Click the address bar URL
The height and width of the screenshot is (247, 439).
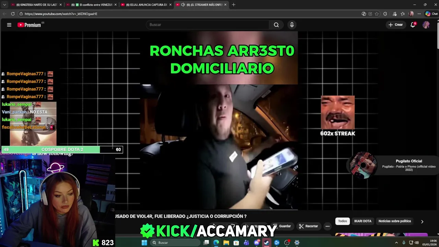pos(61,14)
